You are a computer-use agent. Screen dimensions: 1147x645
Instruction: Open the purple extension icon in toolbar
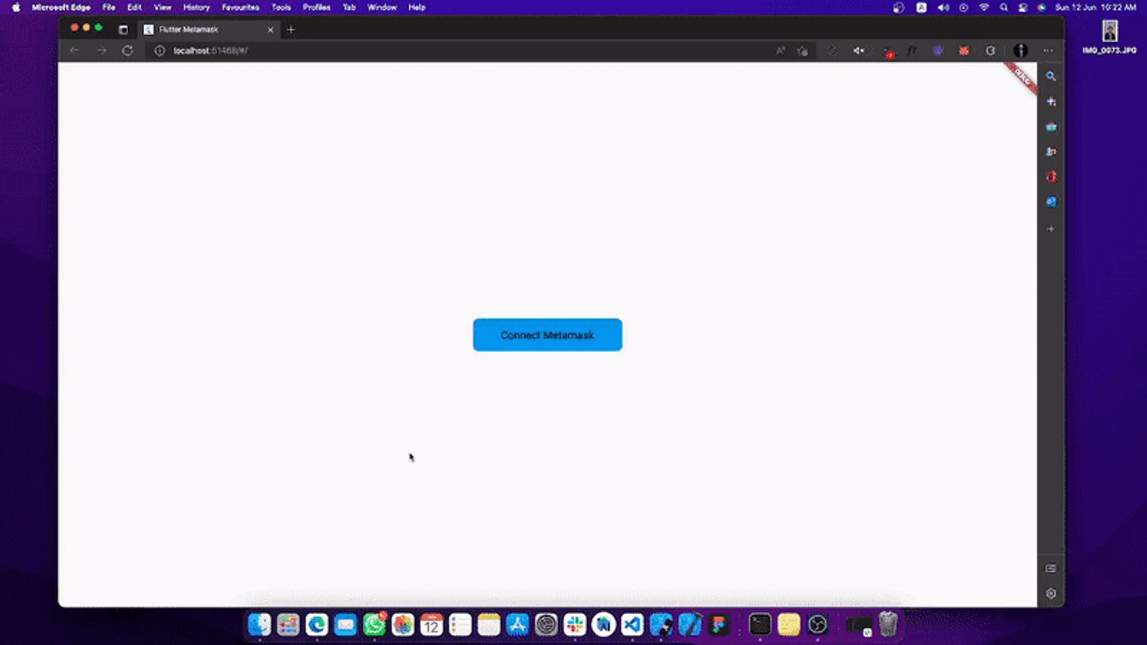click(x=938, y=51)
